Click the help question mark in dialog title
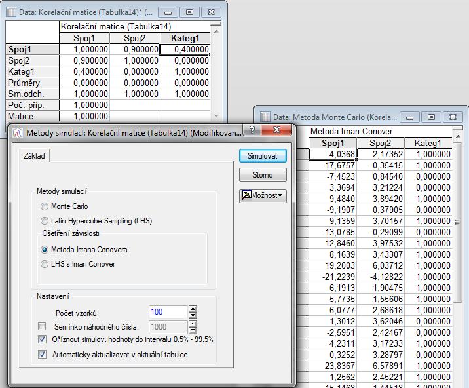This screenshot has height=388, width=469. pyautogui.click(x=252, y=130)
